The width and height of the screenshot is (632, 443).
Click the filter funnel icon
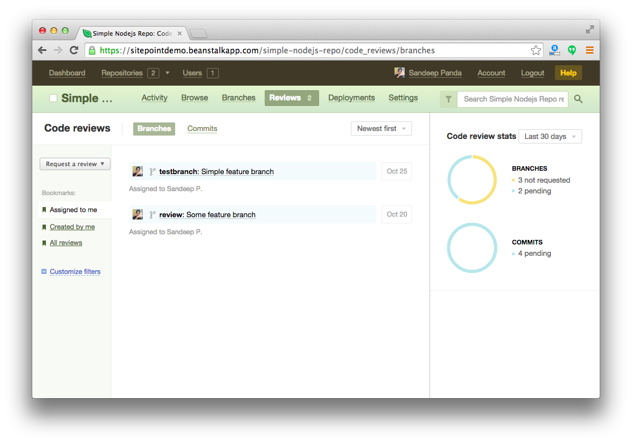pos(448,99)
